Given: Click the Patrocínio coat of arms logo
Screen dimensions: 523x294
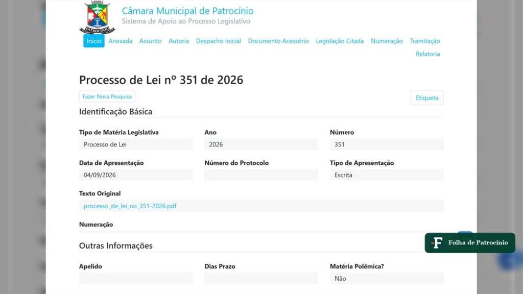Looking at the screenshot, I should point(97,17).
